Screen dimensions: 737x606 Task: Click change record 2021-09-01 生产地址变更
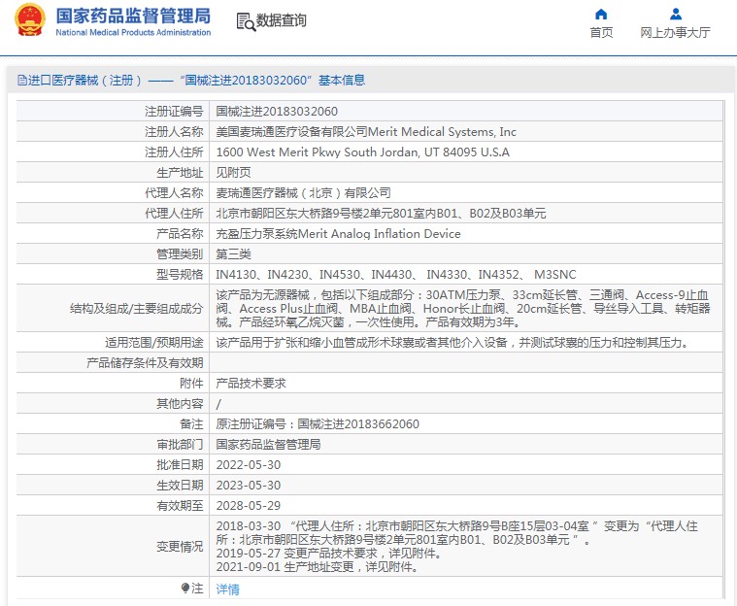click(x=318, y=567)
